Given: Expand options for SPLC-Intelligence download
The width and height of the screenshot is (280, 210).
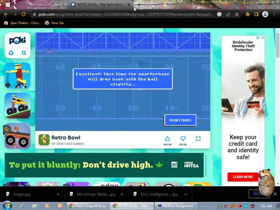Looking at the screenshot, I should coord(186,194).
